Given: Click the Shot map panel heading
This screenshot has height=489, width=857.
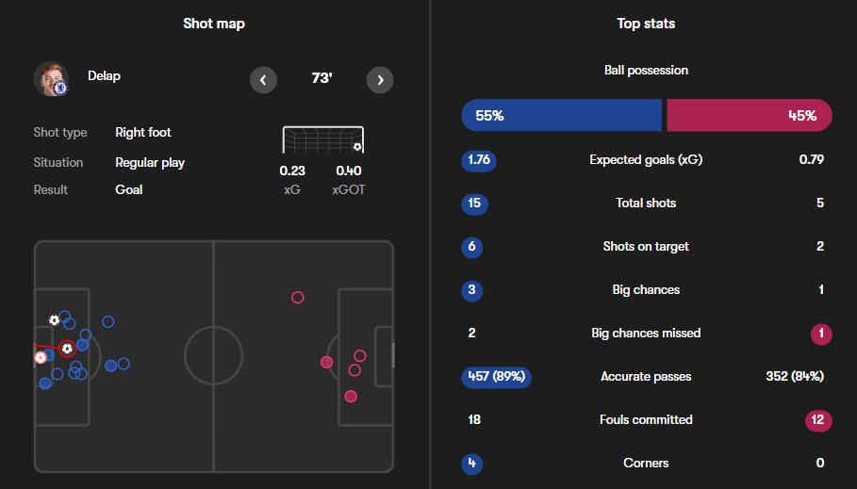Looking at the screenshot, I should click(214, 24).
